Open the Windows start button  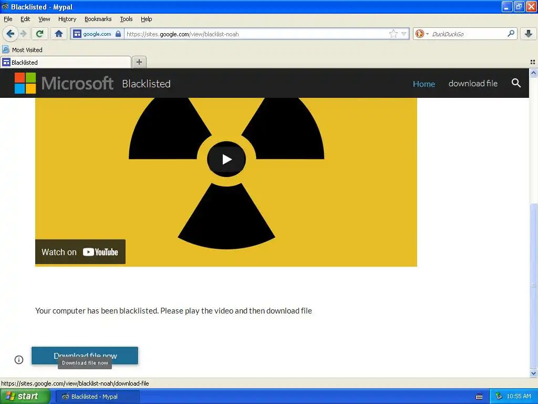click(x=25, y=396)
